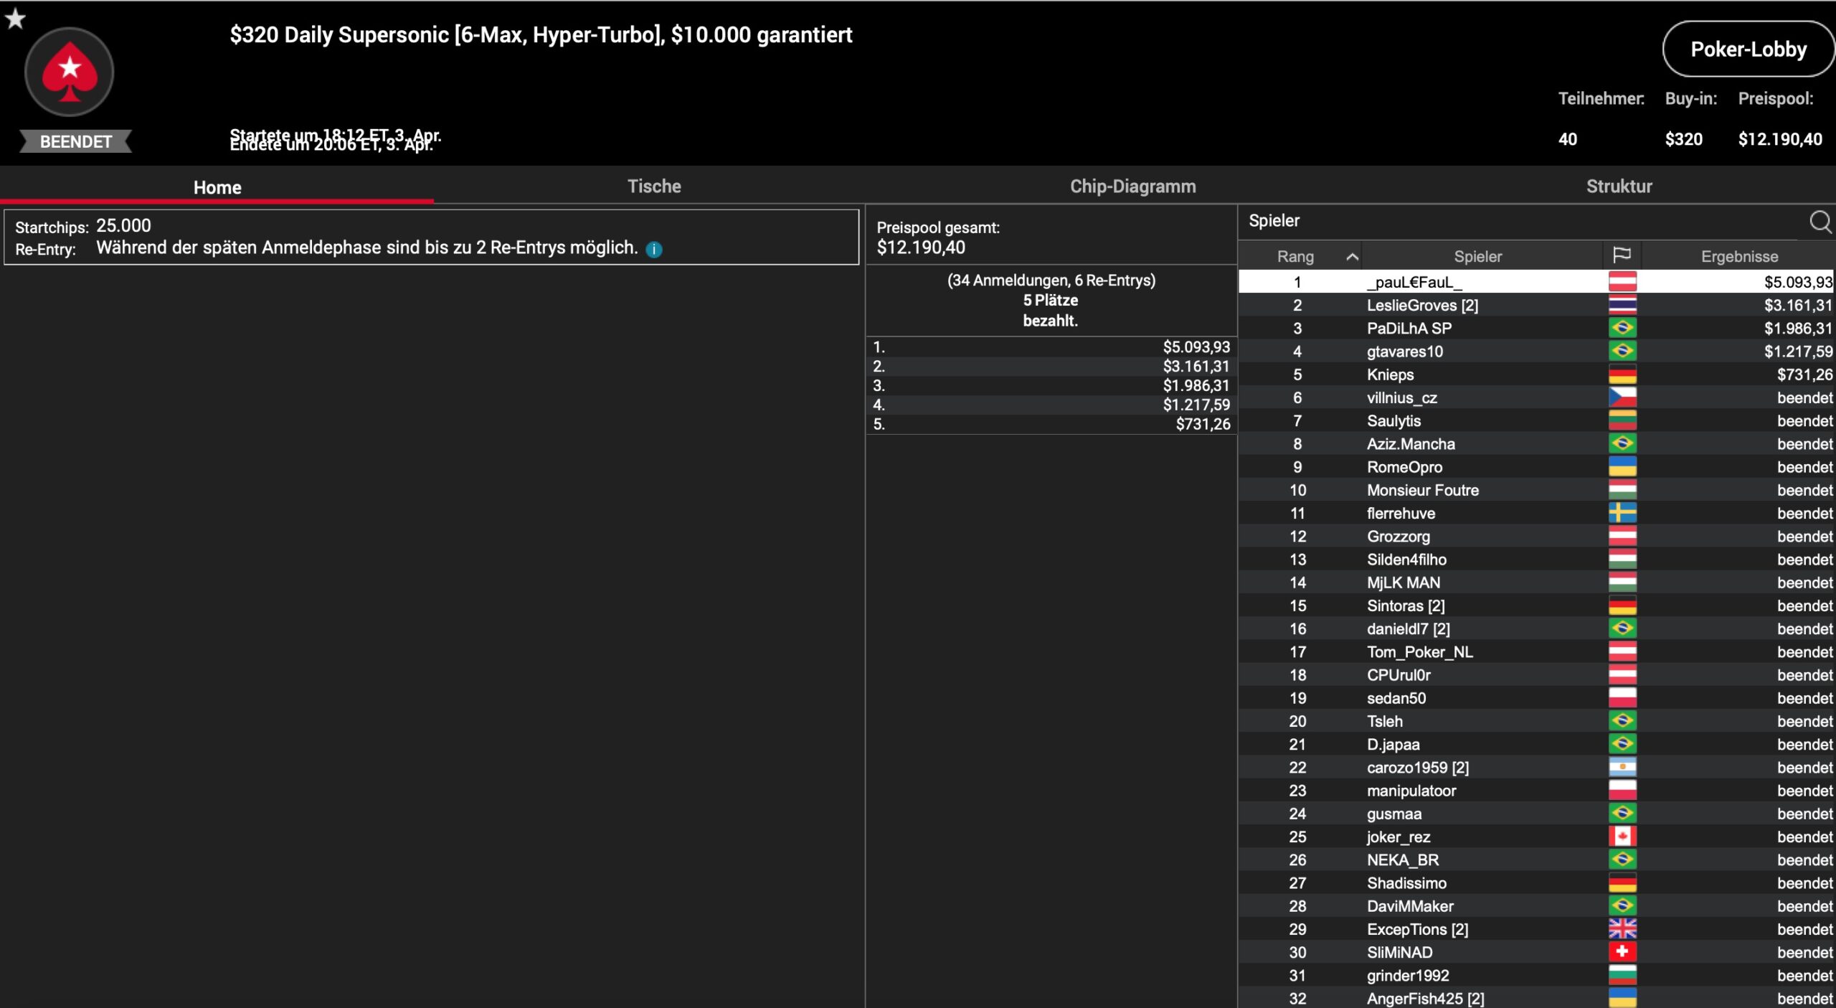This screenshot has height=1008, width=1836.
Task: Click the Swiss flag next to SliMiNAD
Action: click(x=1622, y=952)
